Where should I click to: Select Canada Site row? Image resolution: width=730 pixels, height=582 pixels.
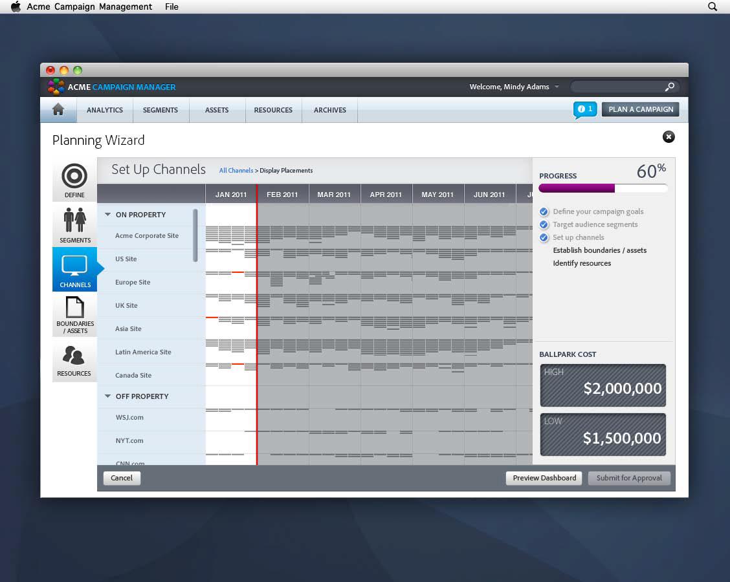(151, 375)
